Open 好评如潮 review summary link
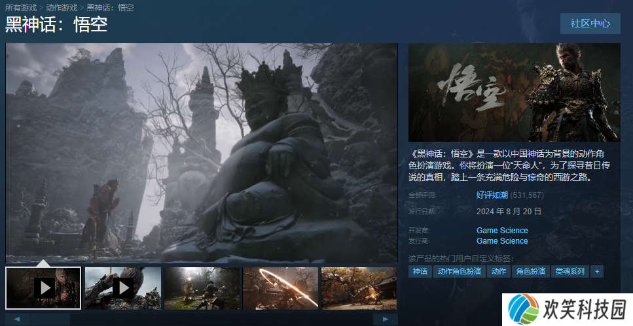This screenshot has height=326, width=633. 492,195
